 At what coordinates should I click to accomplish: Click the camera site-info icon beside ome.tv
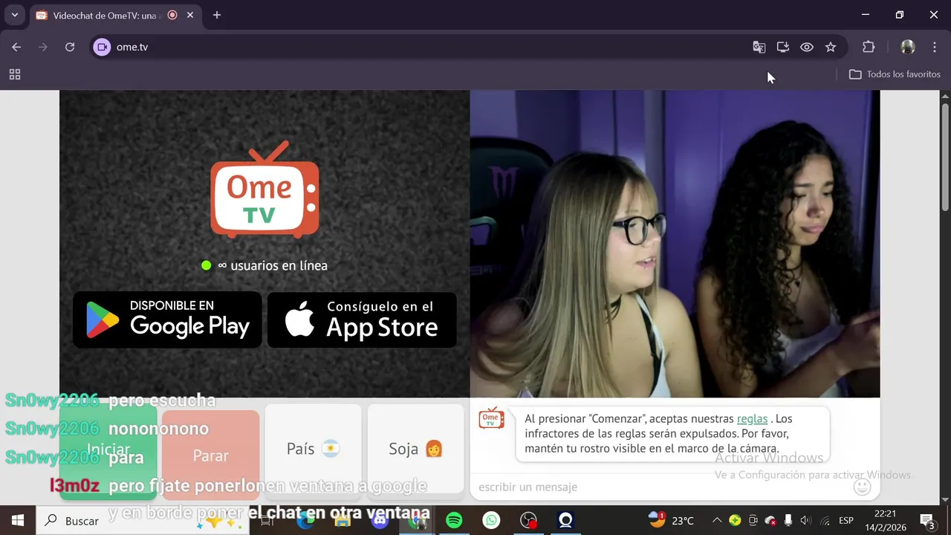[x=103, y=47]
